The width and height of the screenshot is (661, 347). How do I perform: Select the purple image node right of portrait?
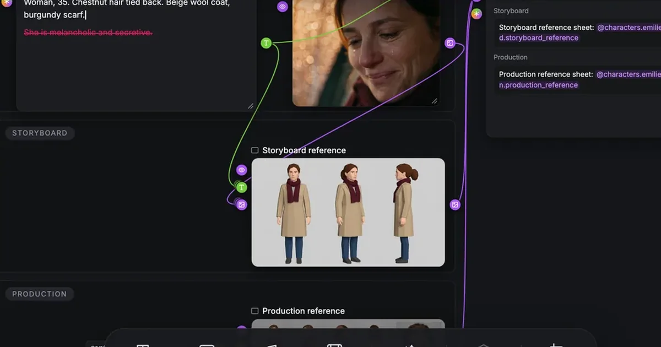pos(450,43)
